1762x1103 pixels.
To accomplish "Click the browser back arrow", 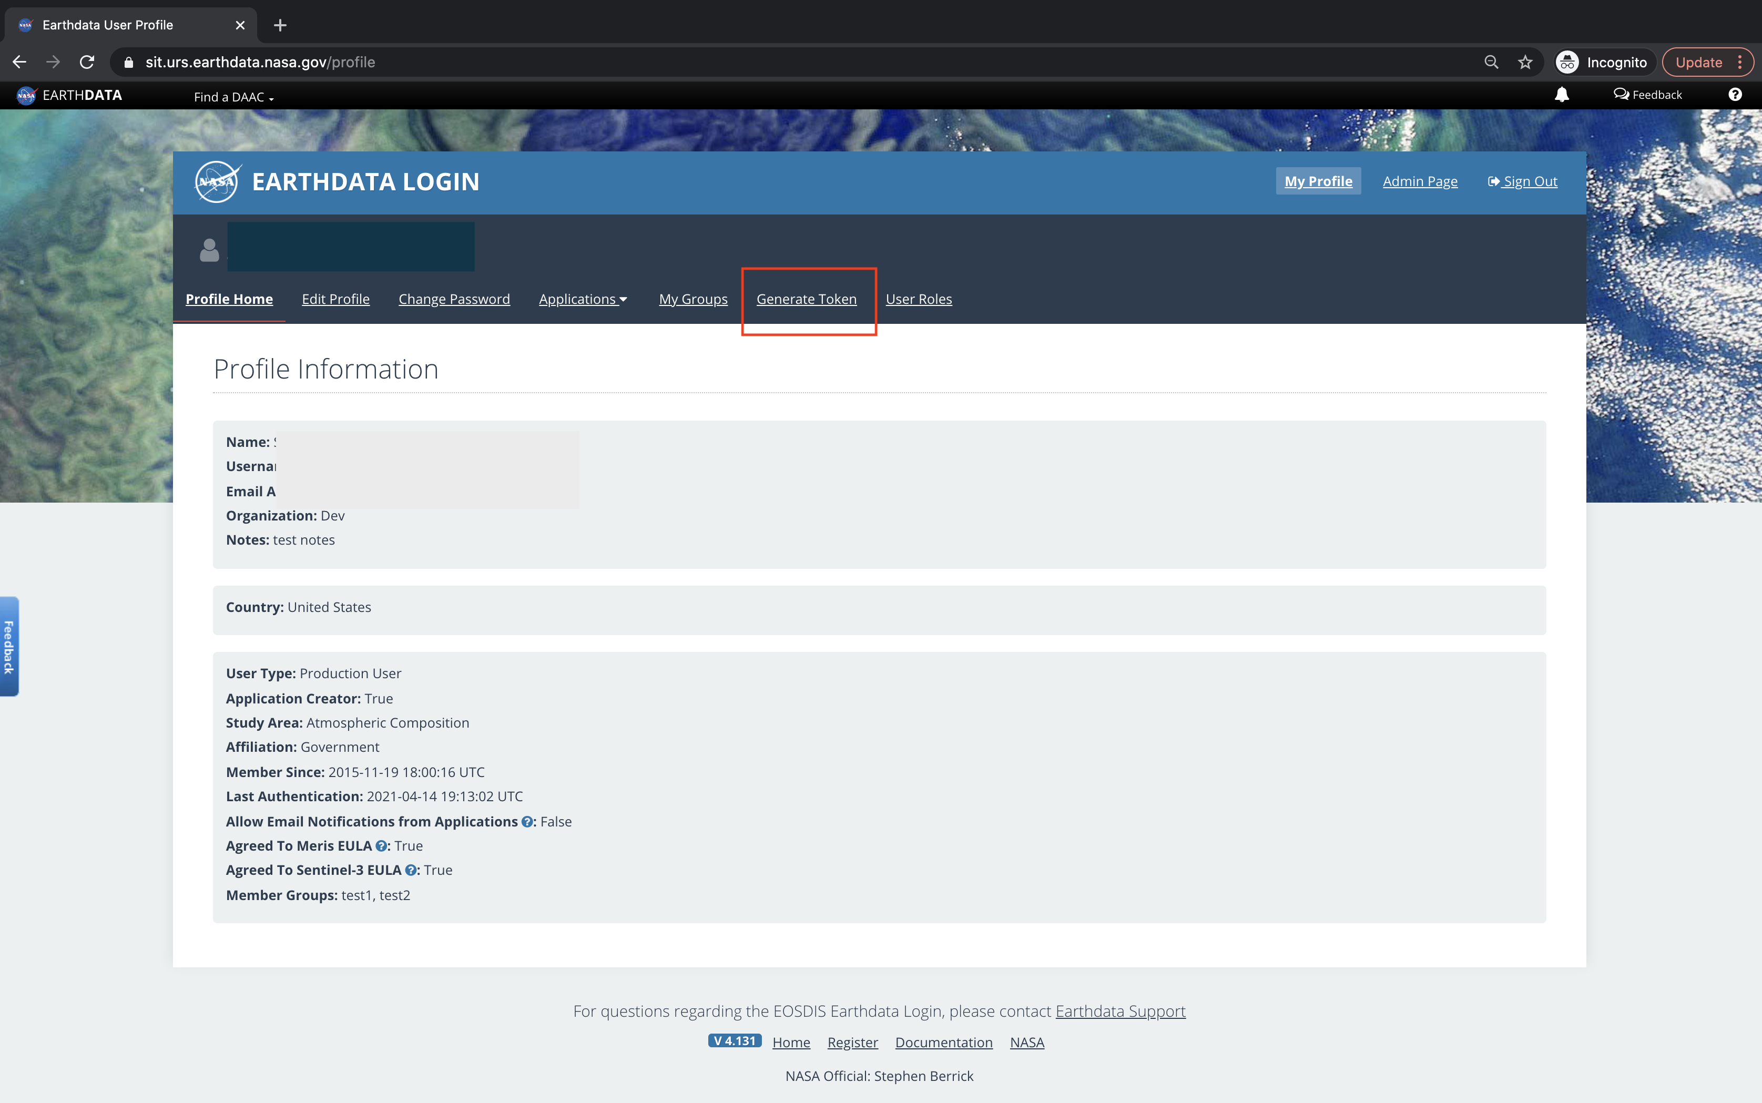I will pos(19,62).
